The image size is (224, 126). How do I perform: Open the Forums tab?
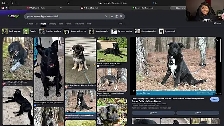coord(69,24)
